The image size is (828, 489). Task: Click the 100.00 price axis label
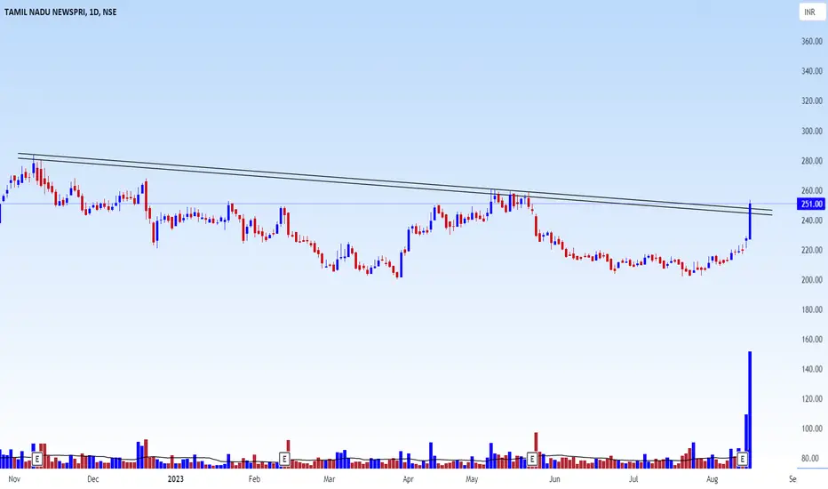(812, 429)
